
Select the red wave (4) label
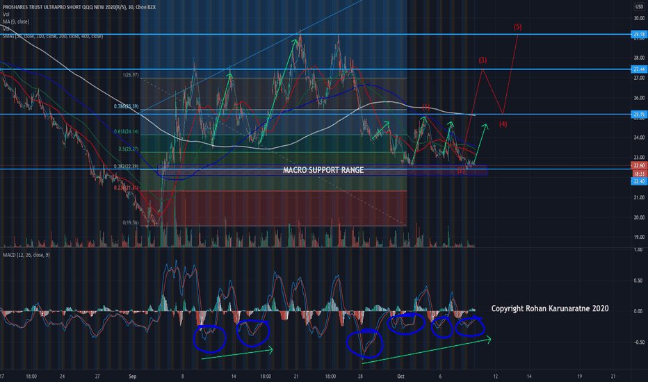click(503, 124)
